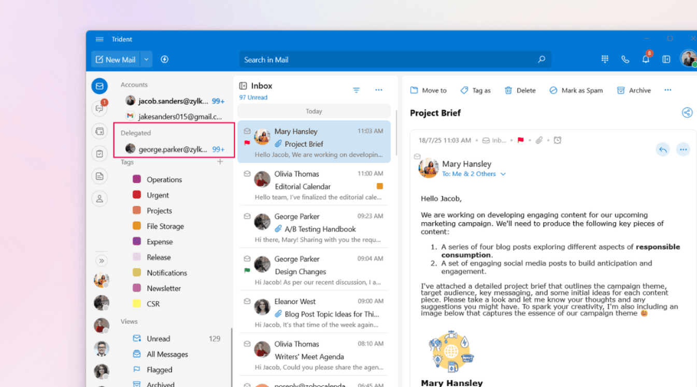Add a new tag with the plus icon
The width and height of the screenshot is (697, 387).
point(220,162)
